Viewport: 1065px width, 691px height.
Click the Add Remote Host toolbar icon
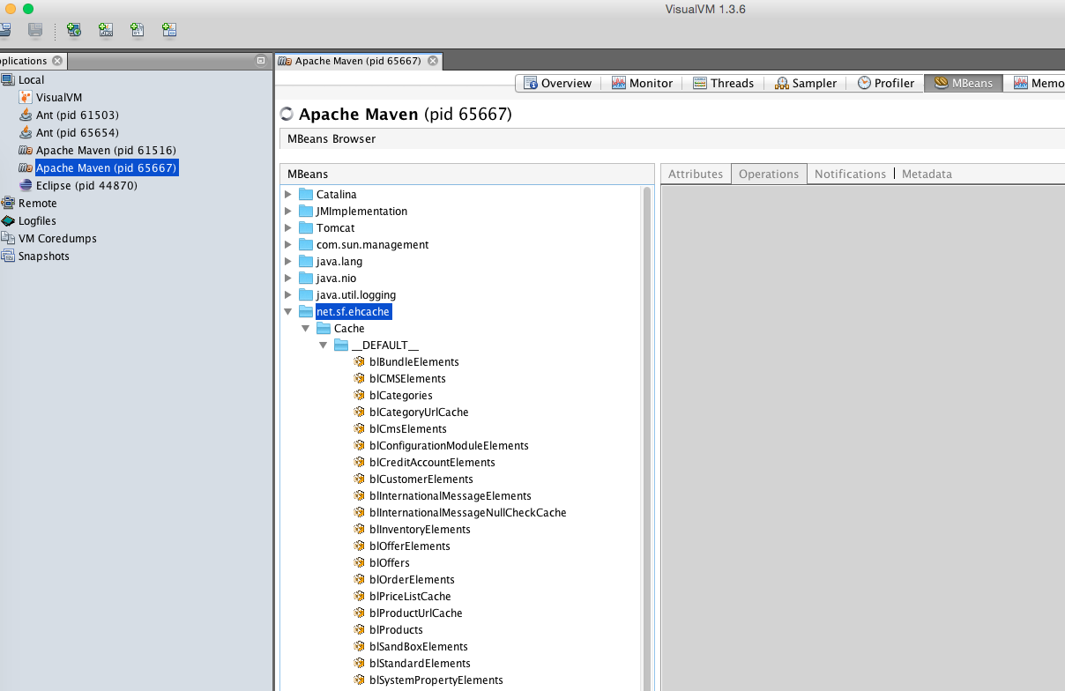(74, 29)
